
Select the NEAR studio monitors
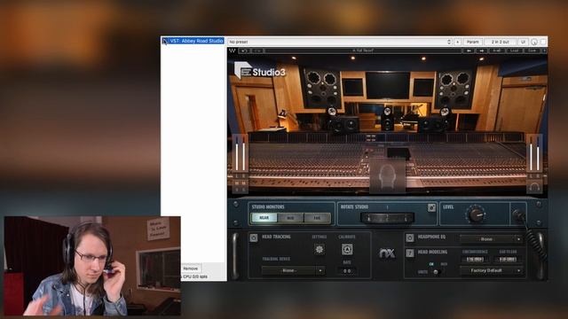264,218
